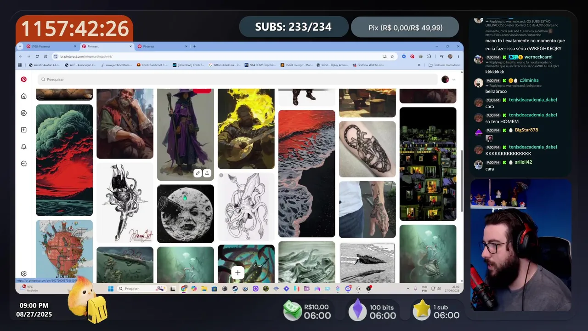Open the tattoos black ink bookmark
588x331 pixels.
pyautogui.click(x=224, y=65)
